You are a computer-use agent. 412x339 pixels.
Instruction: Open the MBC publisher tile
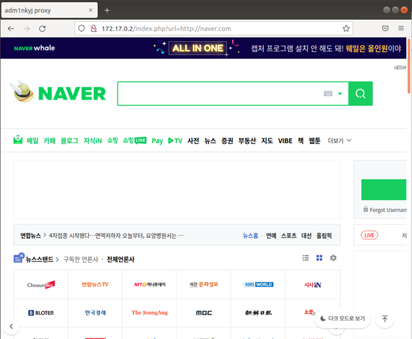pyautogui.click(x=204, y=313)
